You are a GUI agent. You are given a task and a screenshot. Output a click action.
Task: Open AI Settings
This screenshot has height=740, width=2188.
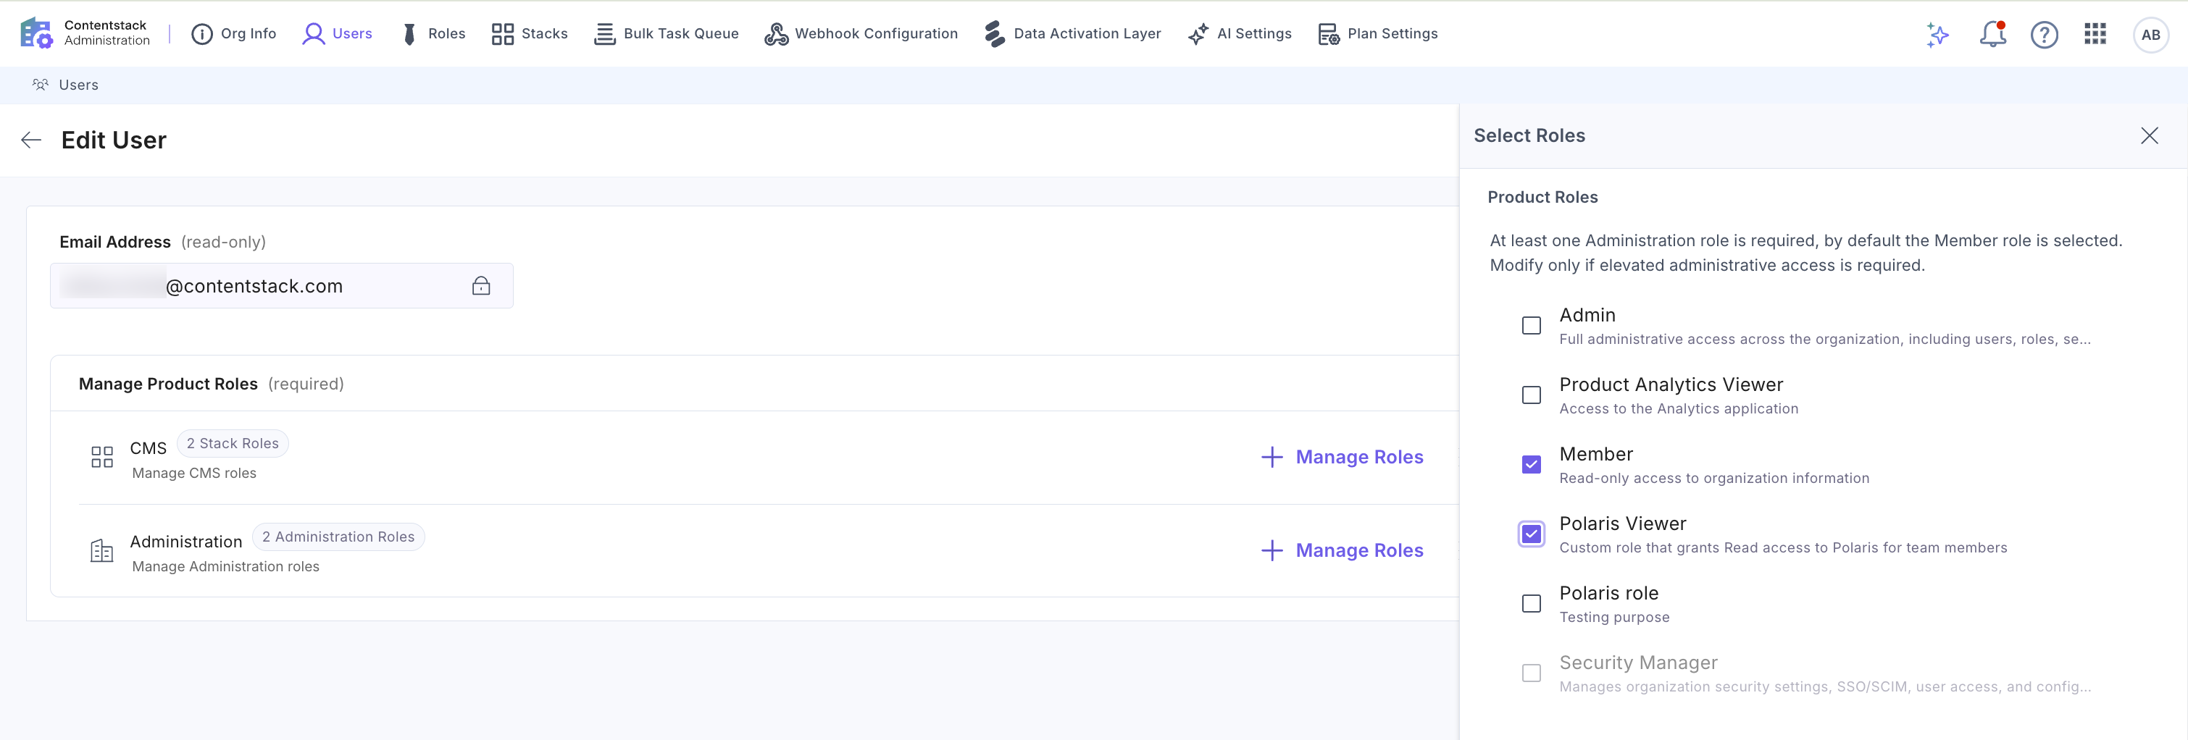pos(1239,34)
